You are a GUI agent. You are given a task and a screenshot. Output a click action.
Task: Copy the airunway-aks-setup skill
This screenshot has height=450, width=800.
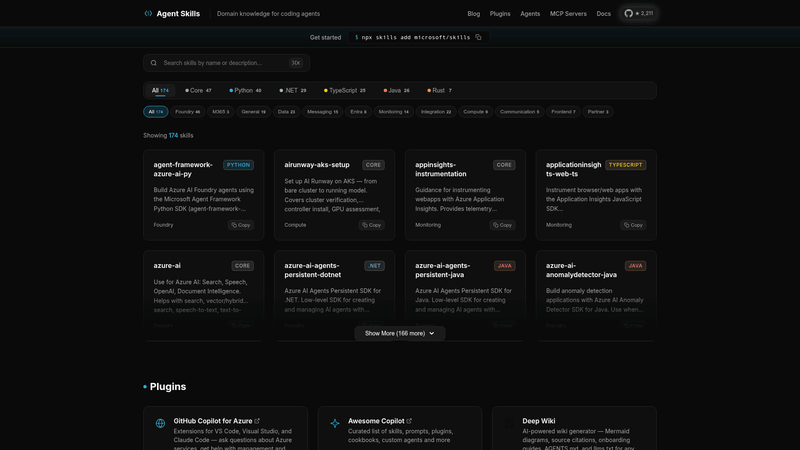point(372,225)
